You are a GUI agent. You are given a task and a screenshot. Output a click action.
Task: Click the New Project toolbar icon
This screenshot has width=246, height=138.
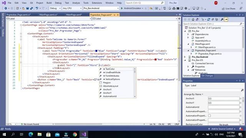tap(17, 8)
